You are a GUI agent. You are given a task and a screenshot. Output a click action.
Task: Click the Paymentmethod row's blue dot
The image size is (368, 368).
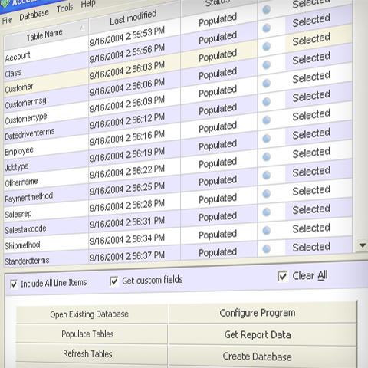[x=266, y=175]
